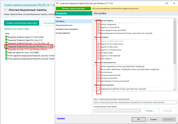Toggle Откат вредоносных действий checkbox
178x124 pixels.
coord(98,30)
